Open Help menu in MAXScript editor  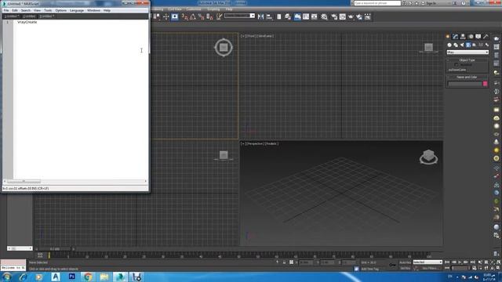tap(107, 10)
